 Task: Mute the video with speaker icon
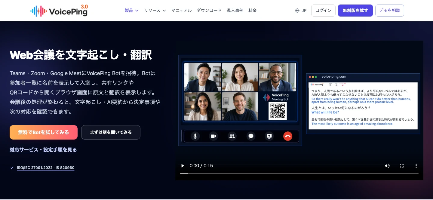click(387, 166)
